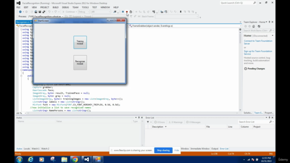Open the TEAM menu
Screen dimensions: 290x163
[x=75, y=7]
